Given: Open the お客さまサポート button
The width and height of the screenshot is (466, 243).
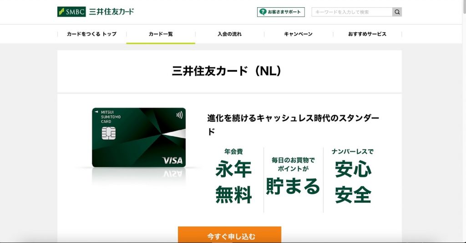Looking at the screenshot, I should (281, 12).
